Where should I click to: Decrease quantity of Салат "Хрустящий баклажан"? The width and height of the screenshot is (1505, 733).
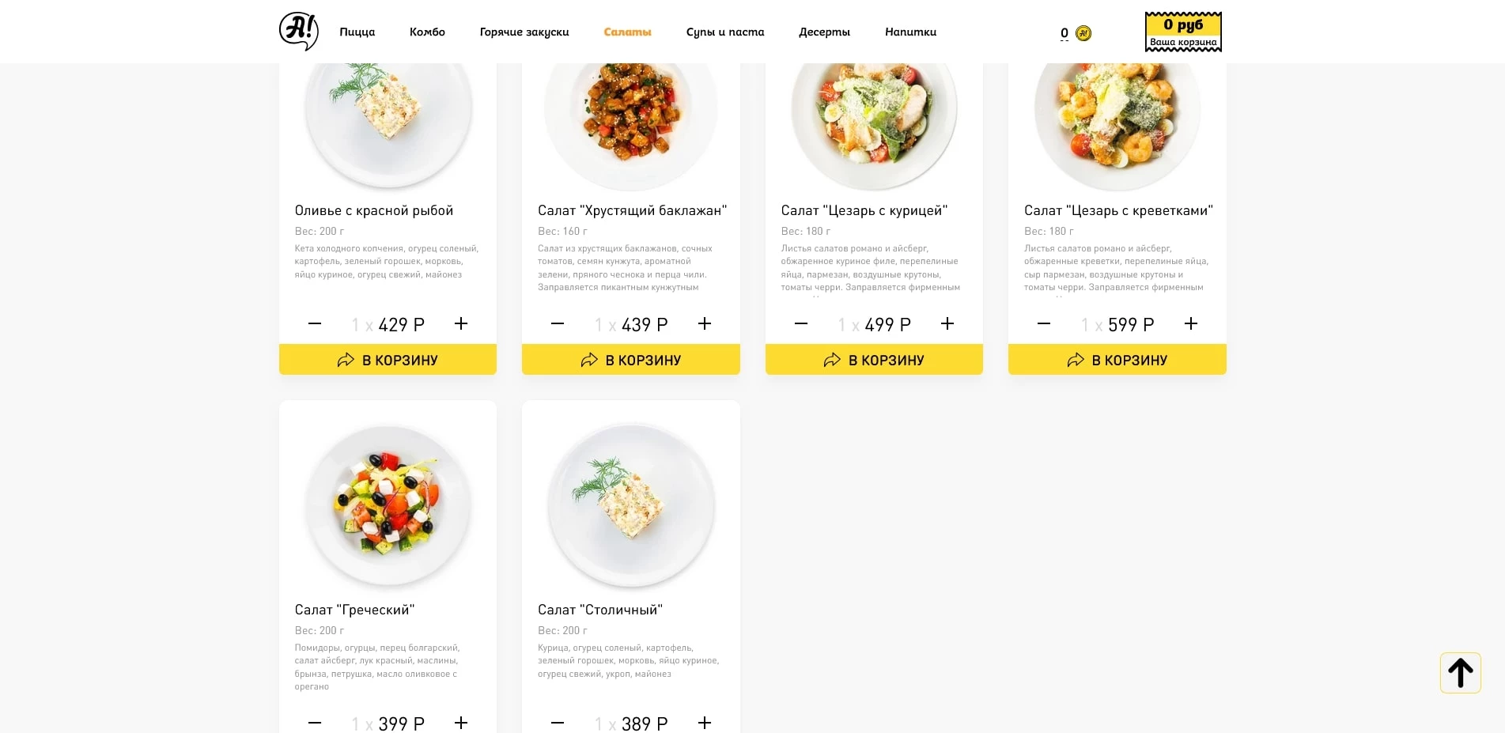point(558,324)
